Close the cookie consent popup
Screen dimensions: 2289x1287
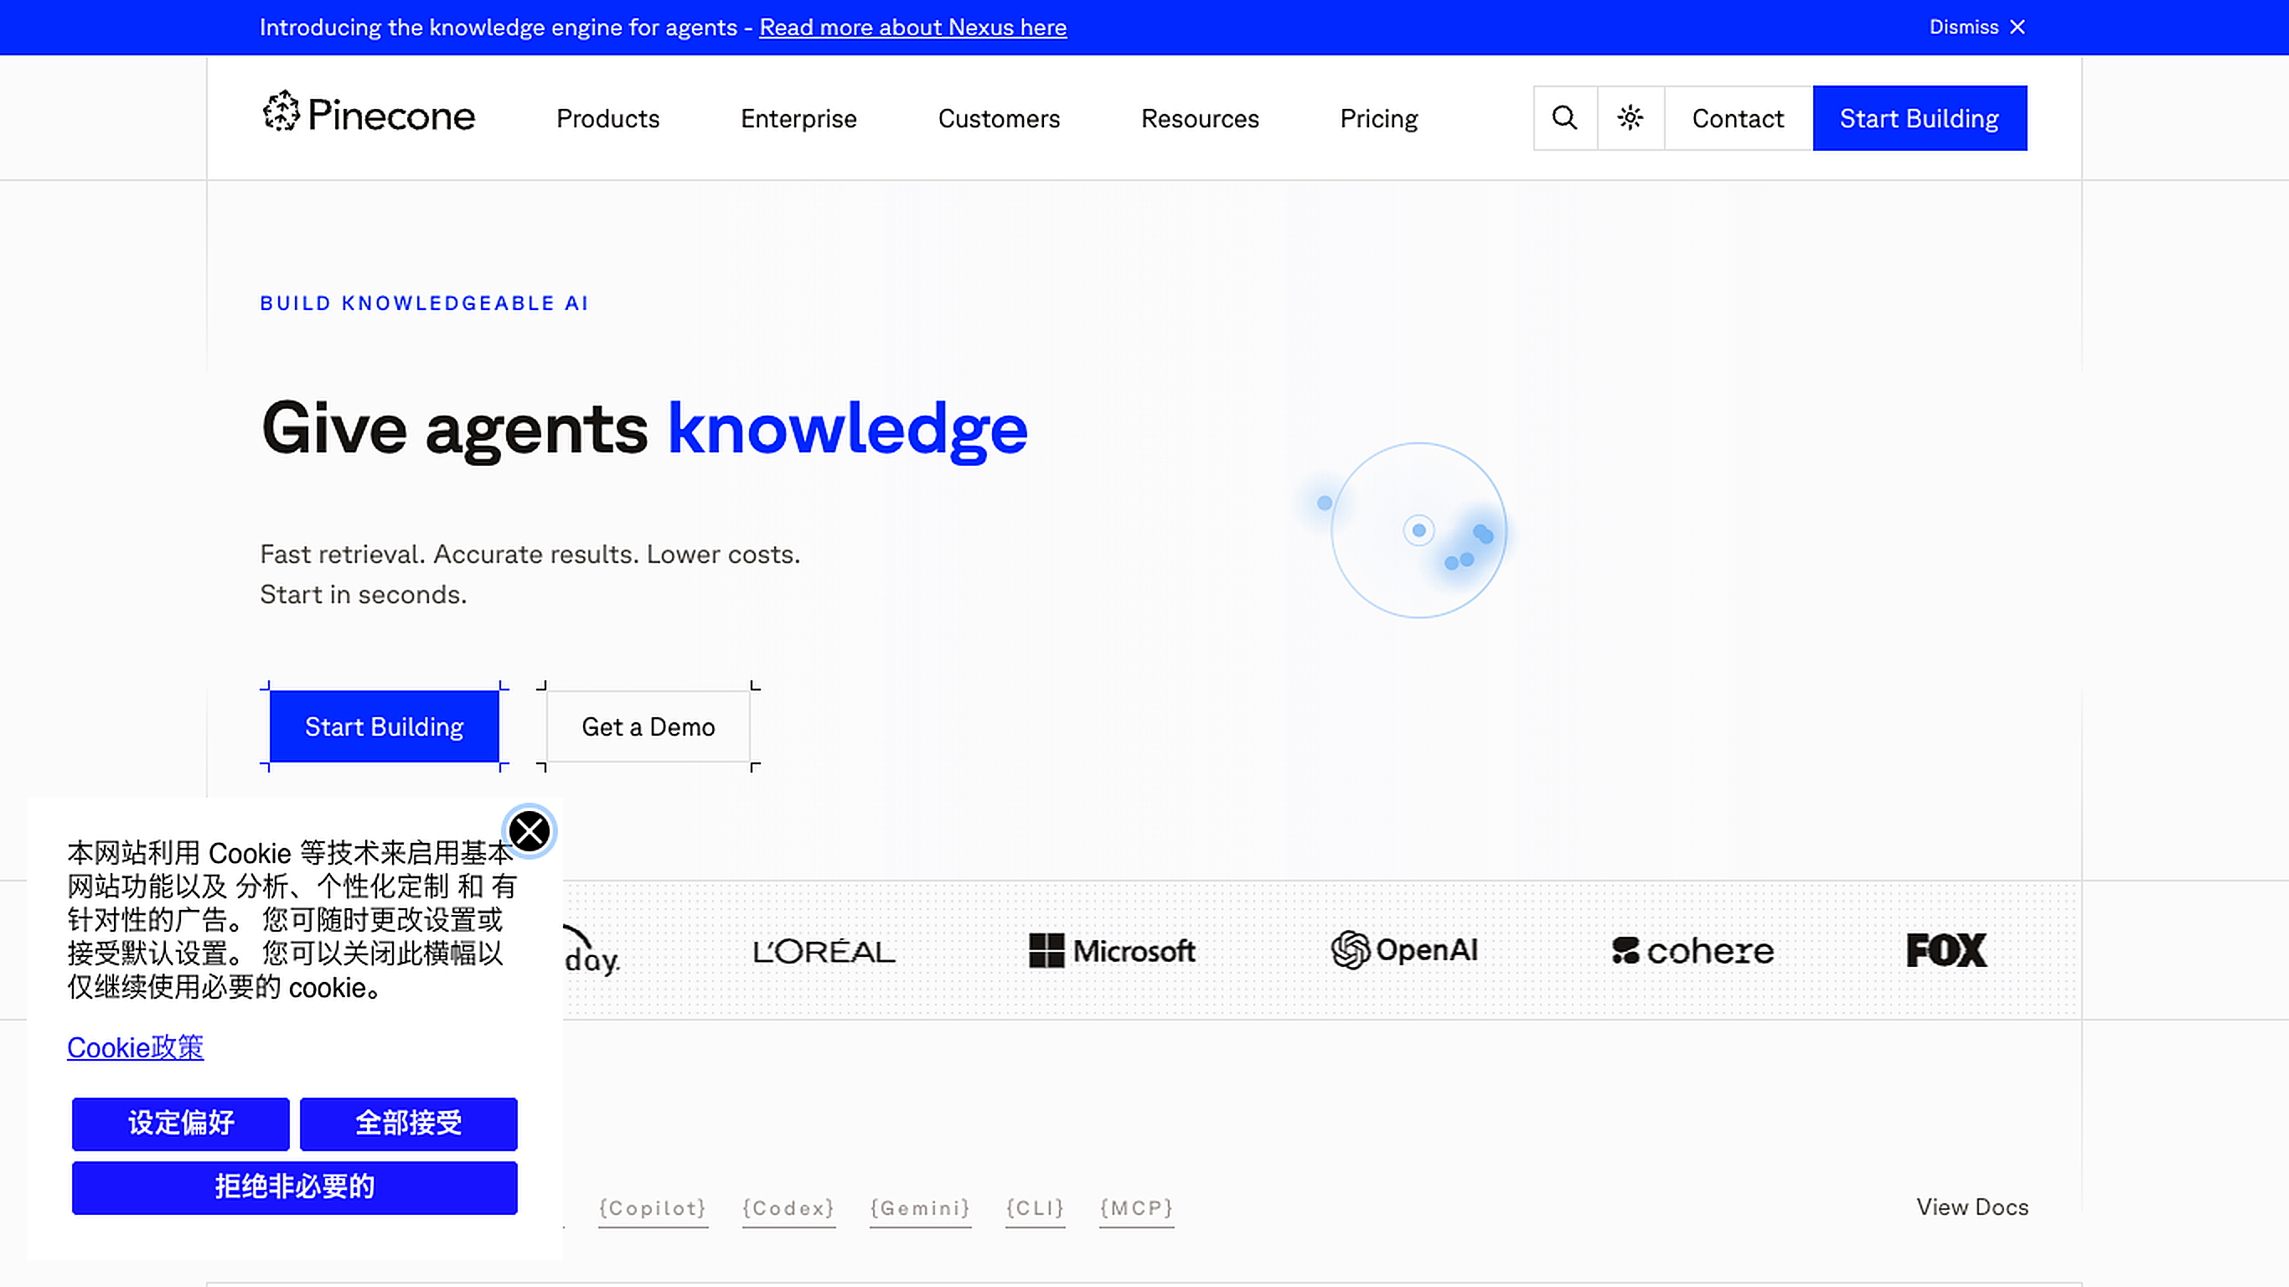(530, 832)
